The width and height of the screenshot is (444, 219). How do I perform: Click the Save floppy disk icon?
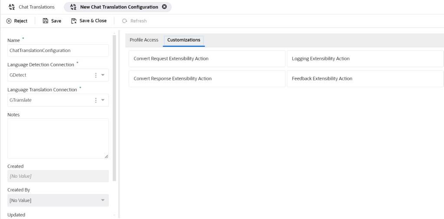tap(46, 21)
